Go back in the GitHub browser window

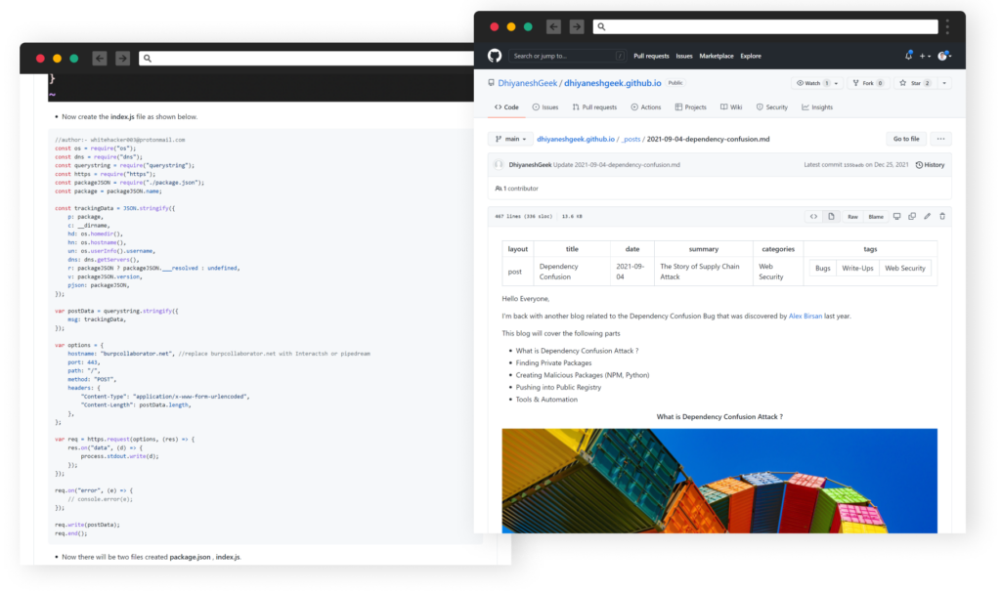pos(553,26)
